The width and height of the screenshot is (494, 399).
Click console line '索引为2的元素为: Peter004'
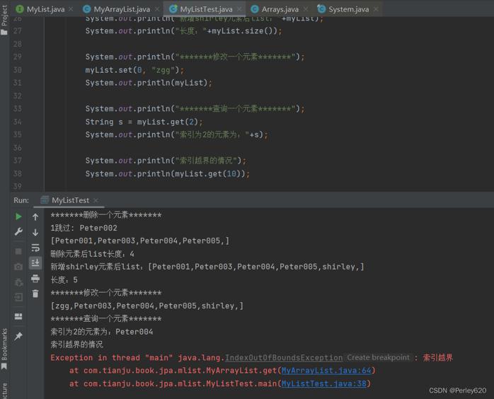point(102,332)
